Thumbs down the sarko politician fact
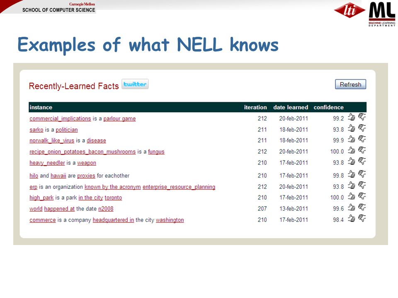The width and height of the screenshot is (398, 298). tap(362, 128)
